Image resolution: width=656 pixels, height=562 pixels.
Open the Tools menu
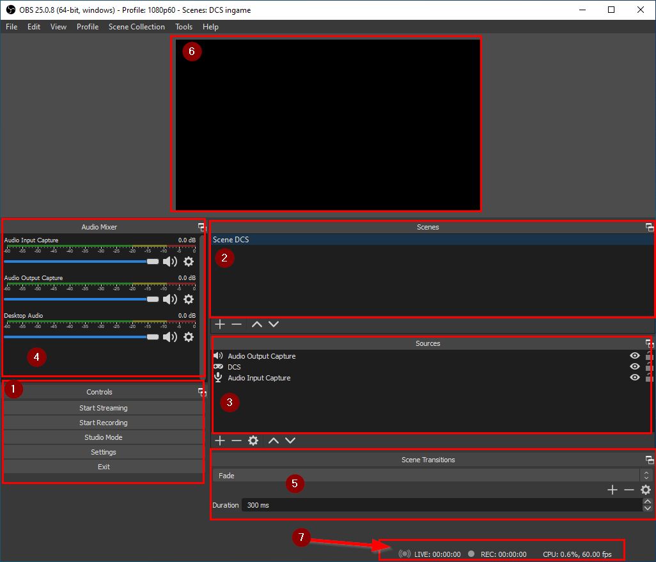184,27
